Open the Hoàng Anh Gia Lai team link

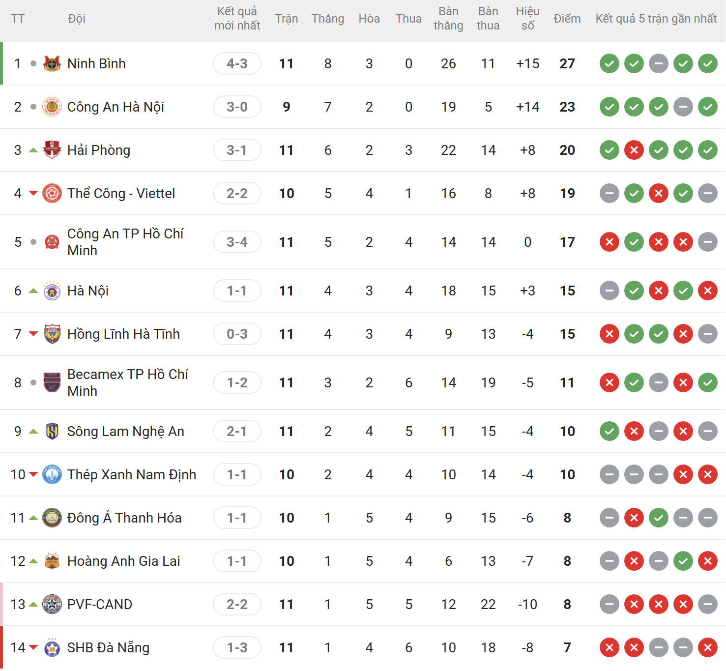pos(123,561)
